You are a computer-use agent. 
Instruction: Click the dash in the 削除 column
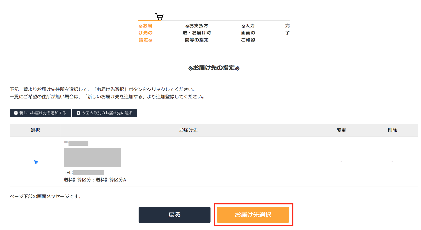pos(392,162)
